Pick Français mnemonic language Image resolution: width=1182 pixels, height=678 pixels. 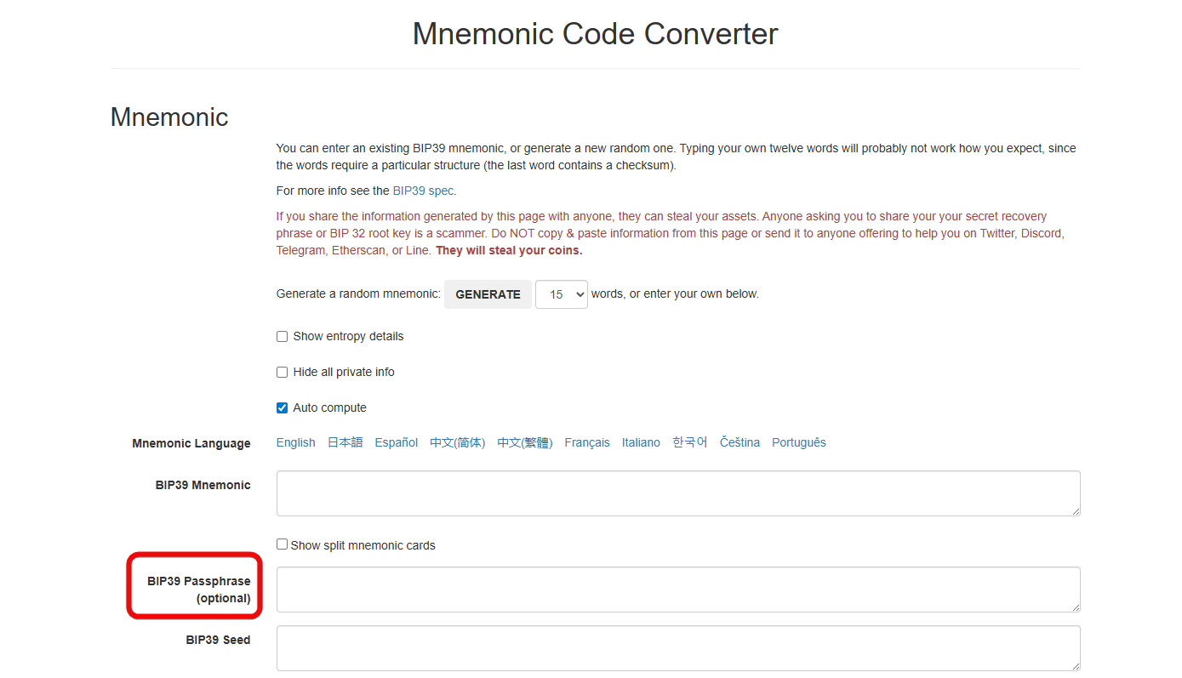tap(587, 442)
